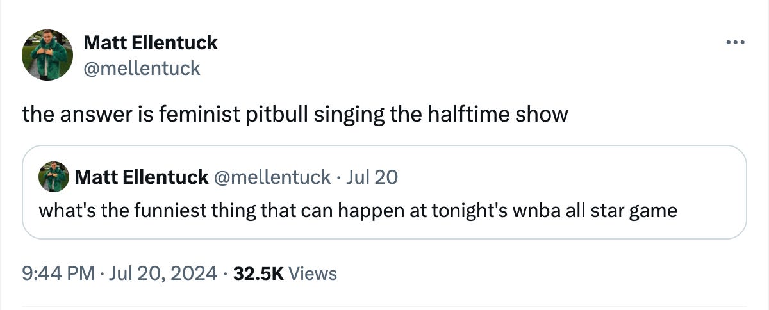Click the Views label
Viewport: 769px width, 310px height.
[313, 274]
